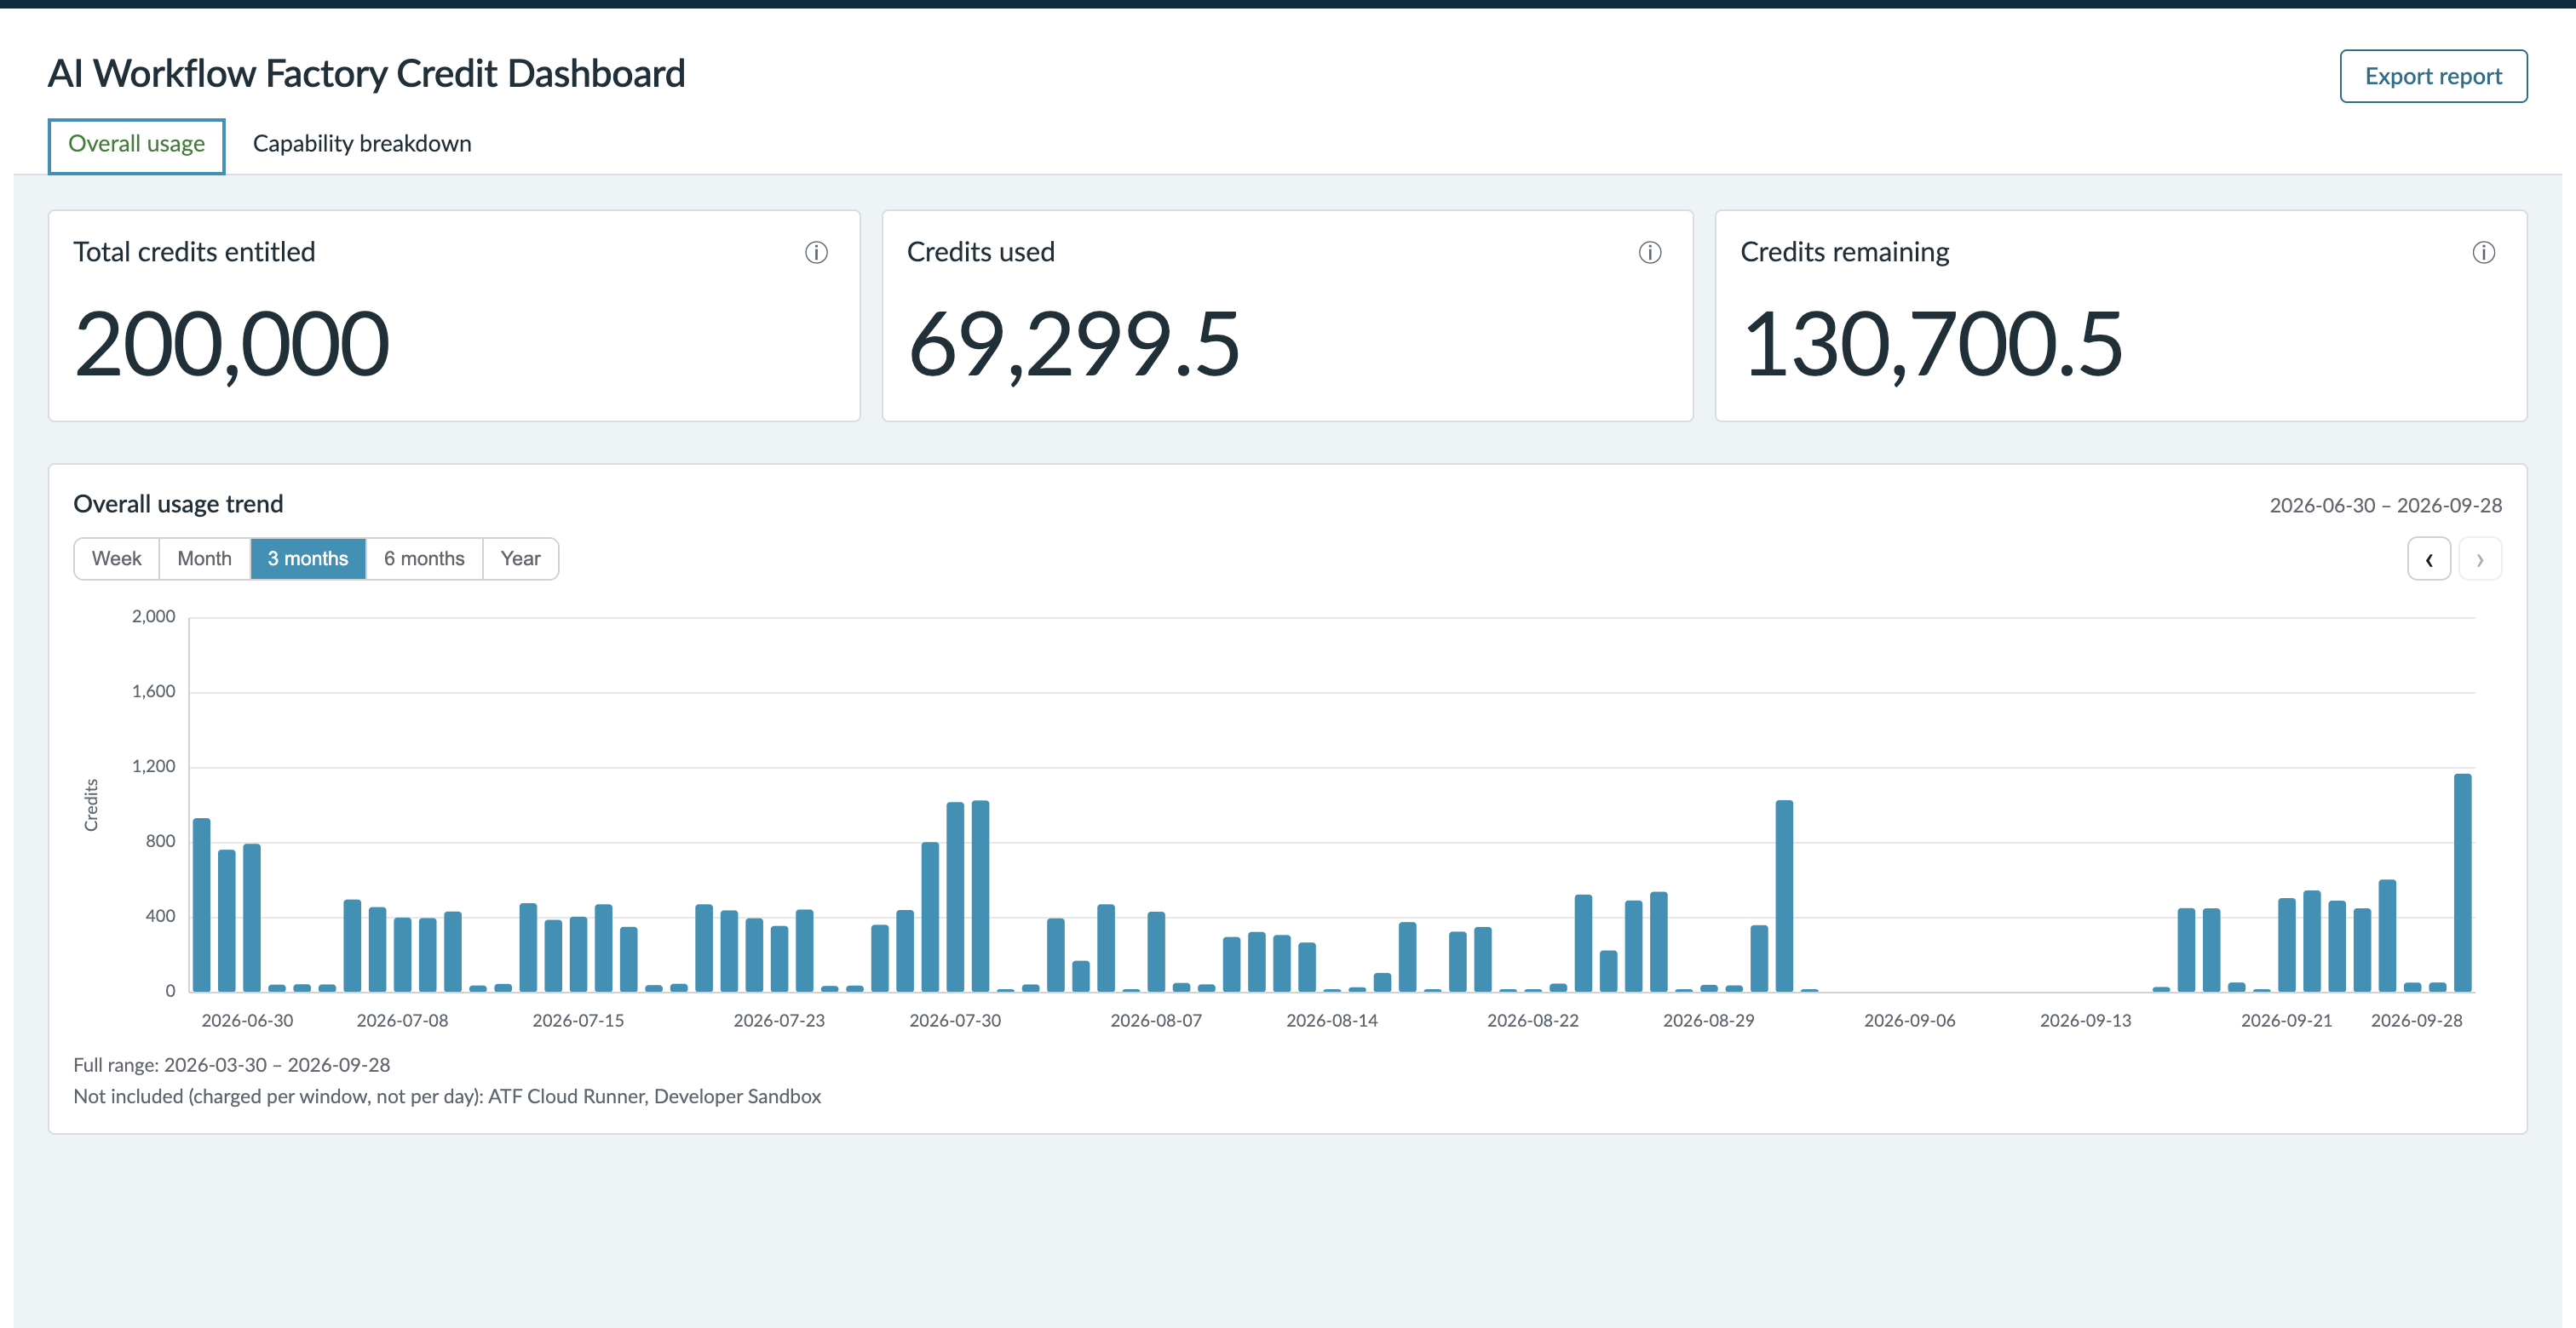Select the Month range toggle

click(x=204, y=558)
